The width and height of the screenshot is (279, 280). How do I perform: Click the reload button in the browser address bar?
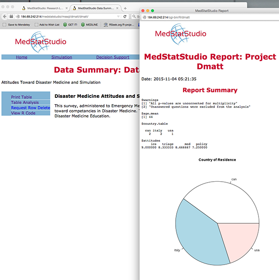click(x=125, y=17)
